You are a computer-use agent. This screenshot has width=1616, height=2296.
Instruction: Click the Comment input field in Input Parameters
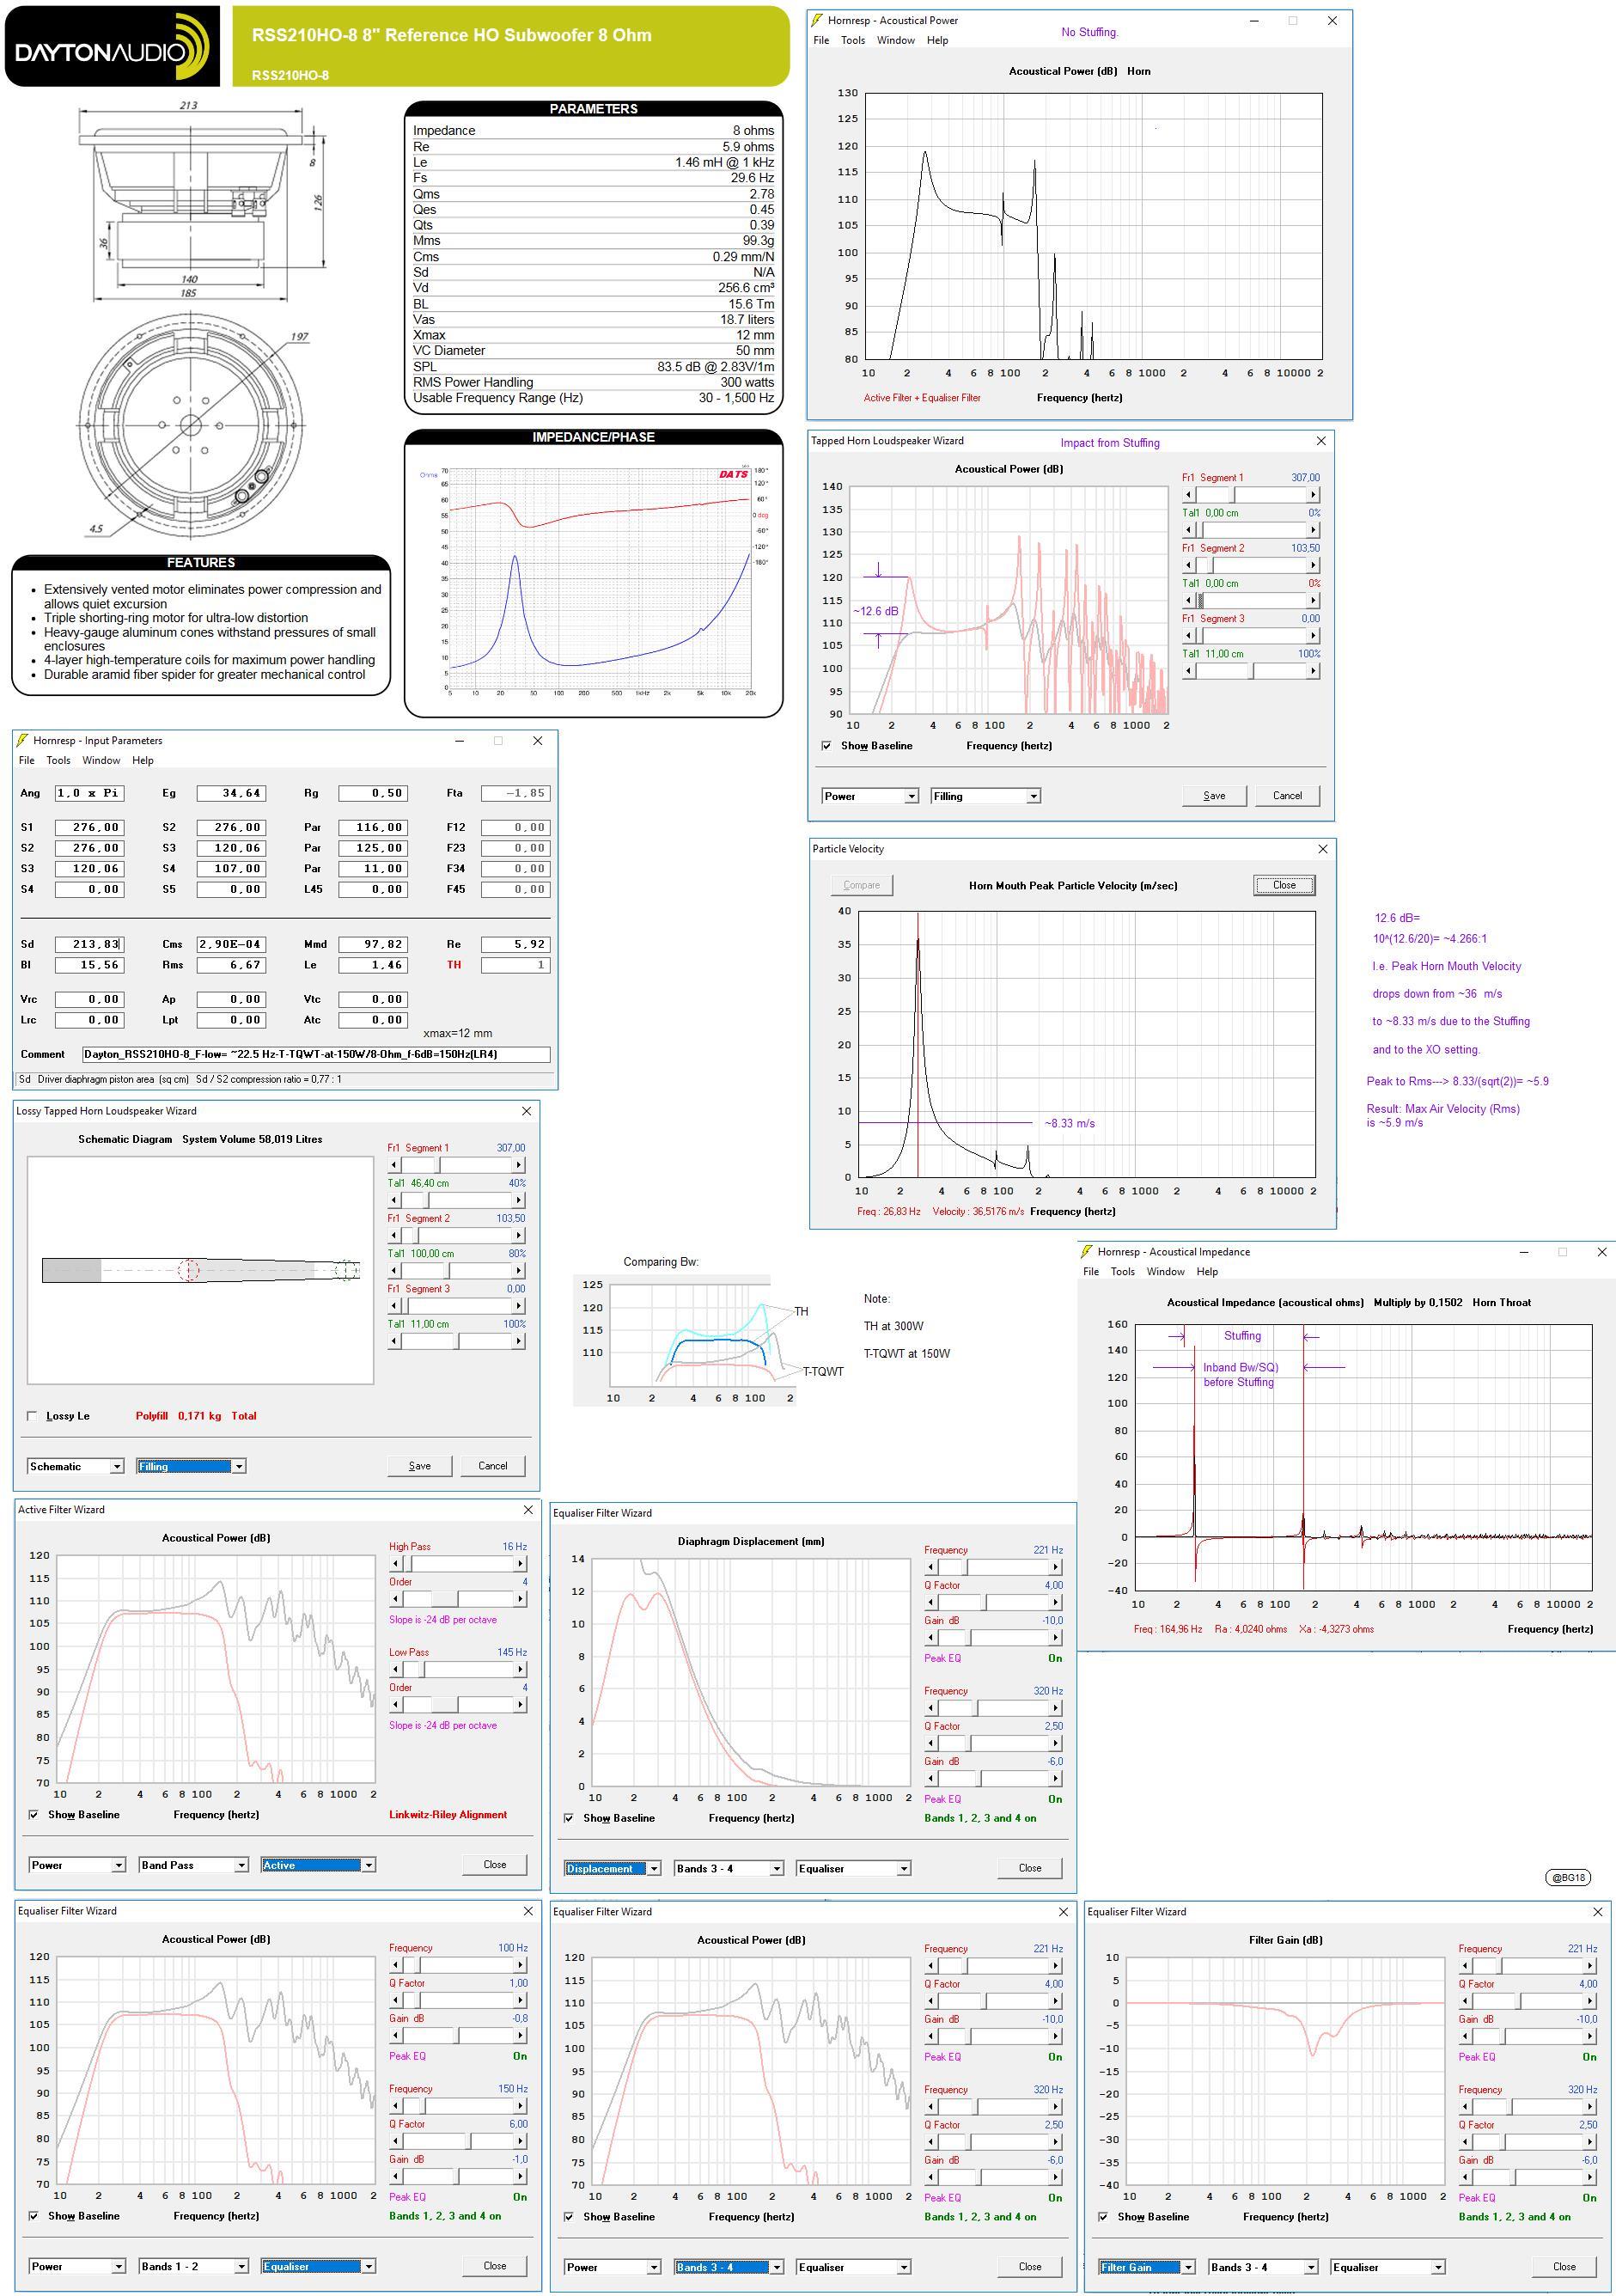pyautogui.click(x=316, y=1054)
